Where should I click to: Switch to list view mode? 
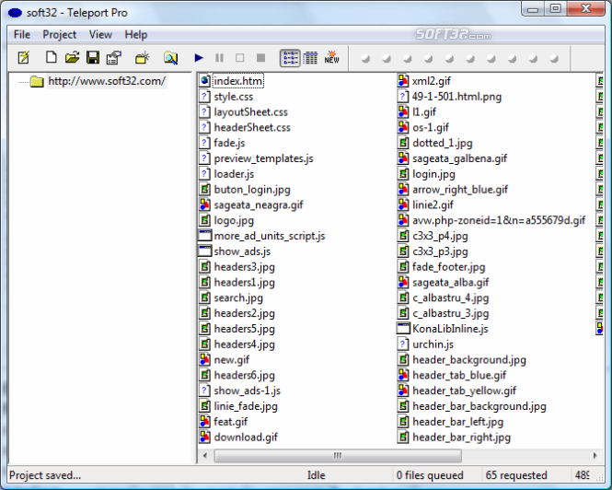(x=290, y=58)
